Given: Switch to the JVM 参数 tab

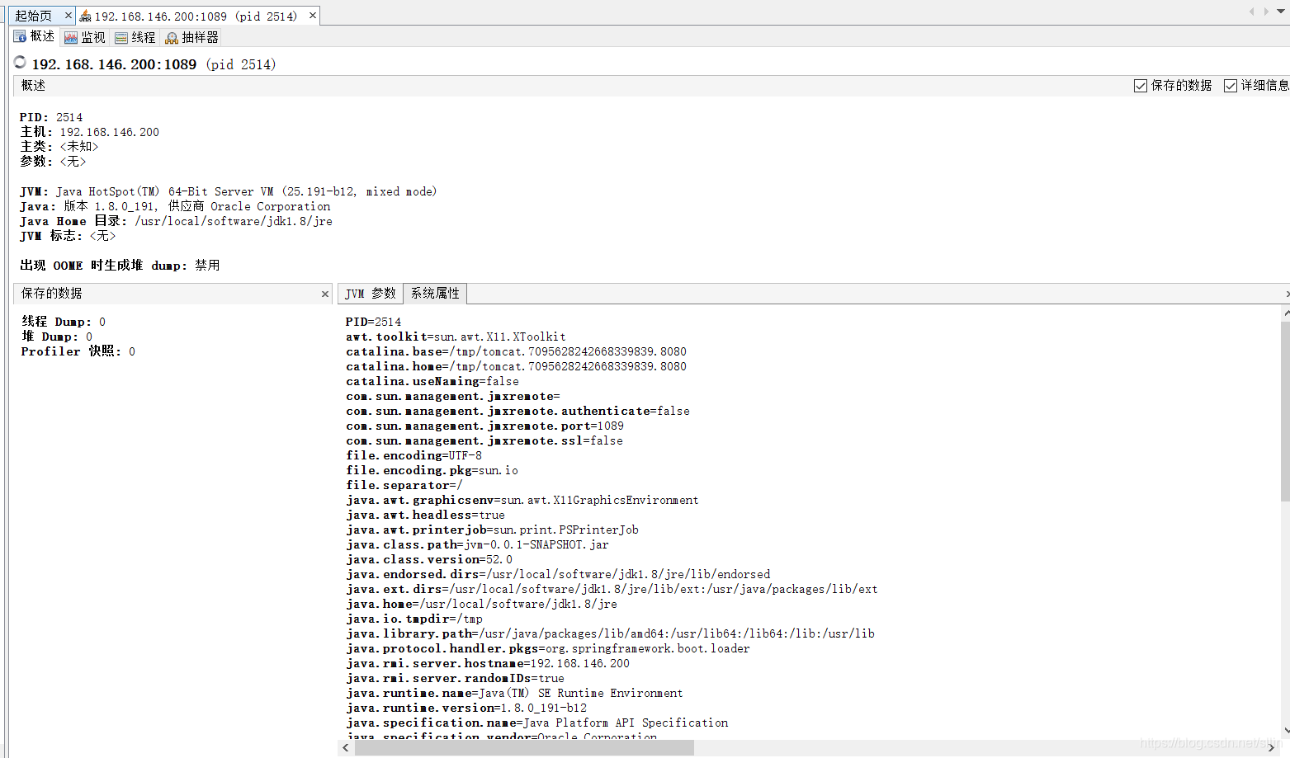Looking at the screenshot, I should pyautogui.click(x=371, y=294).
